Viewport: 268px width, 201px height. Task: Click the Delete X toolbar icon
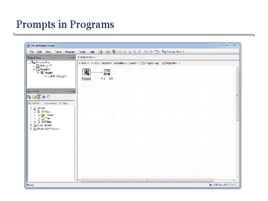click(140, 51)
